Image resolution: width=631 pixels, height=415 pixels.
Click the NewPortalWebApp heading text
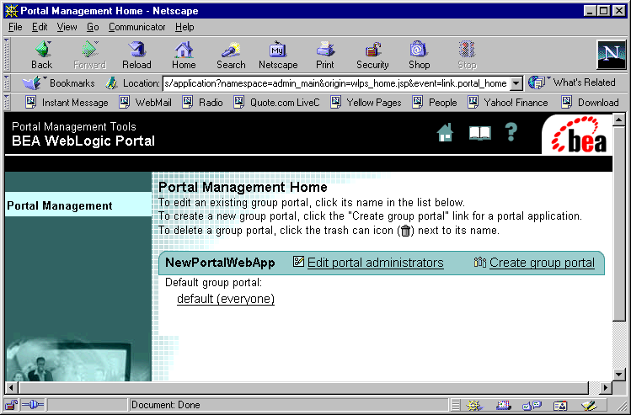click(x=220, y=263)
